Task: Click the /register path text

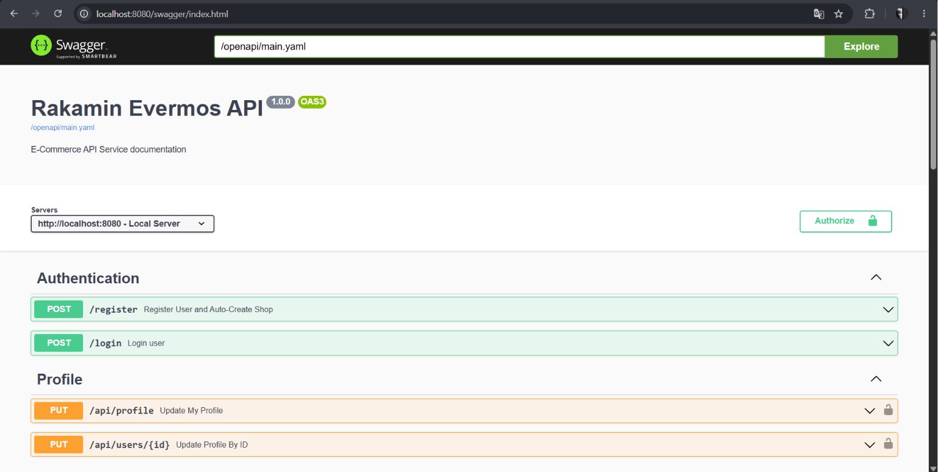Action: click(114, 310)
